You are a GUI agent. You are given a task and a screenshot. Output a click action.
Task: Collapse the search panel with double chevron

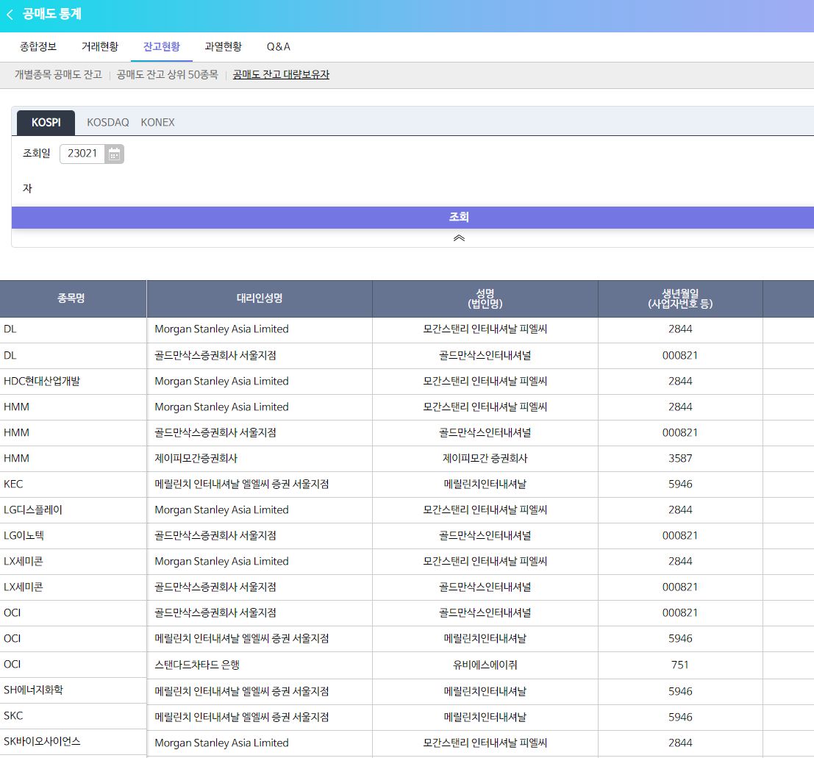point(459,238)
